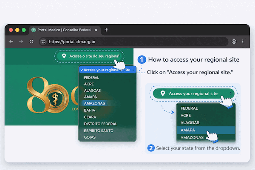Click the red window close button
The width and height of the screenshot is (255, 170).
pos(11,30)
